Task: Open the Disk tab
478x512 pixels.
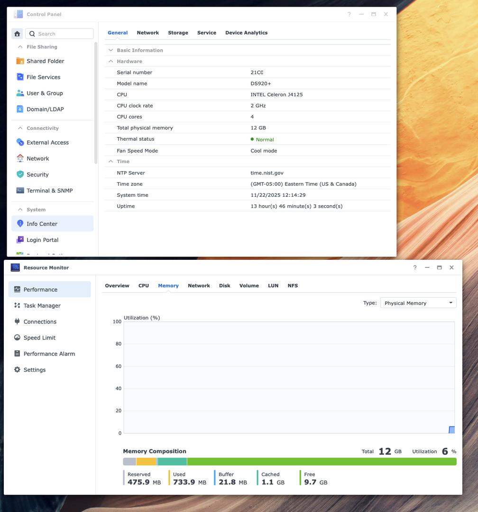Action: pyautogui.click(x=224, y=285)
